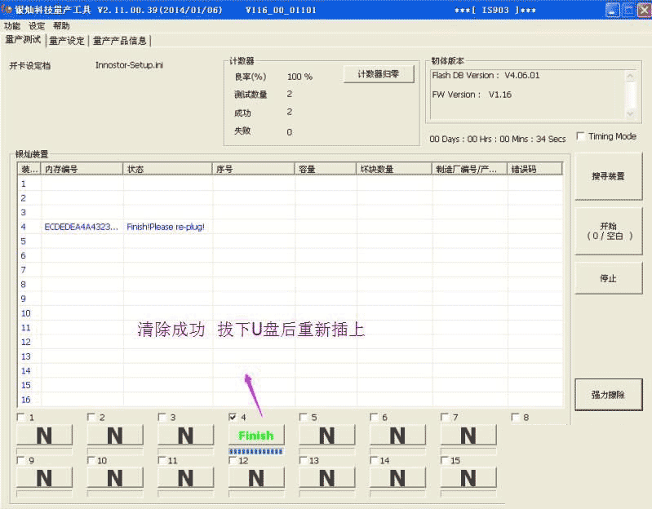Click the N status button for port 5
652x509 pixels.
click(x=327, y=436)
